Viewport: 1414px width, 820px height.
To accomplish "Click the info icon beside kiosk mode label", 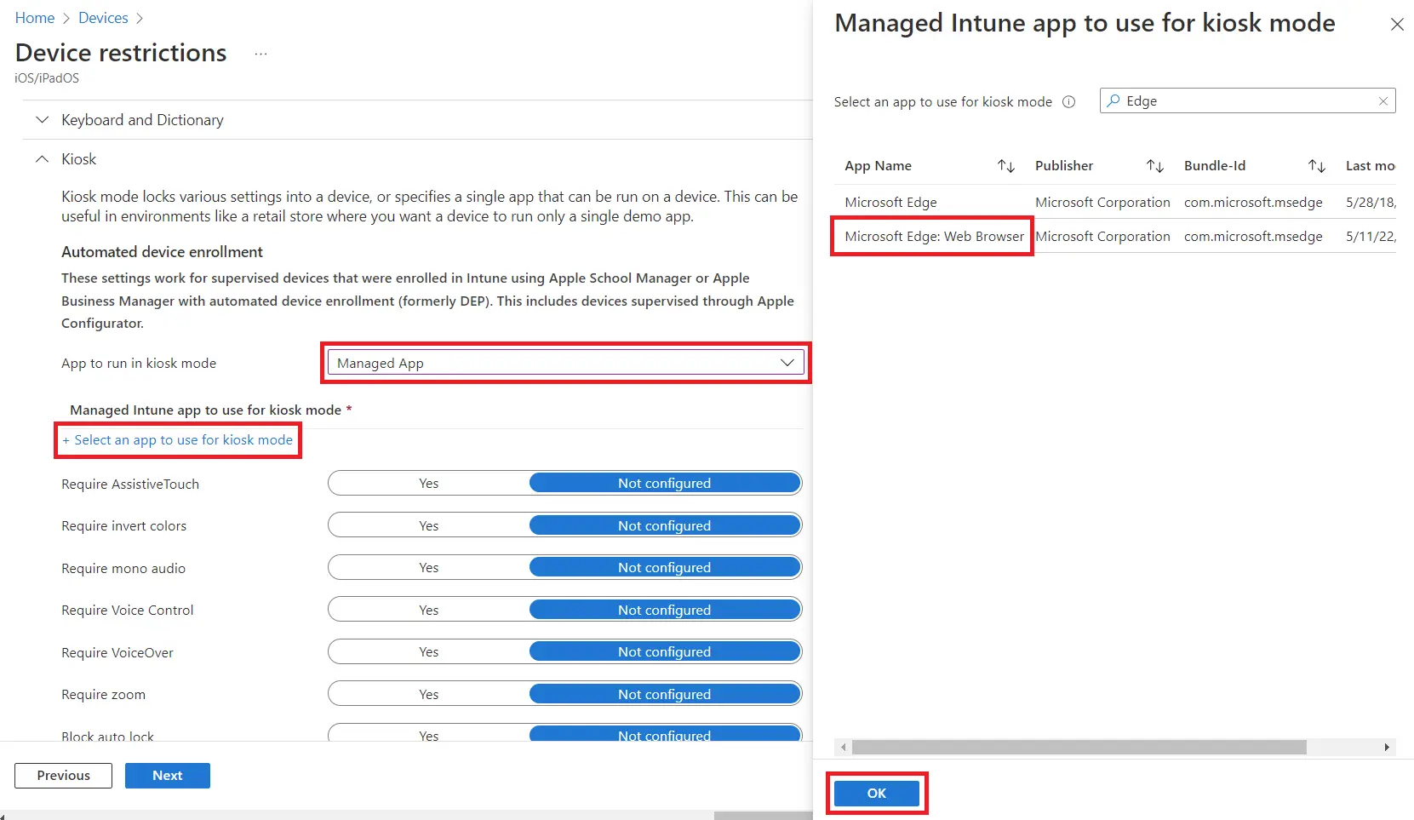I will [x=1069, y=102].
